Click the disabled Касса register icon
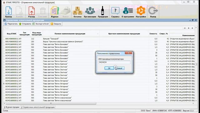 point(65,12)
